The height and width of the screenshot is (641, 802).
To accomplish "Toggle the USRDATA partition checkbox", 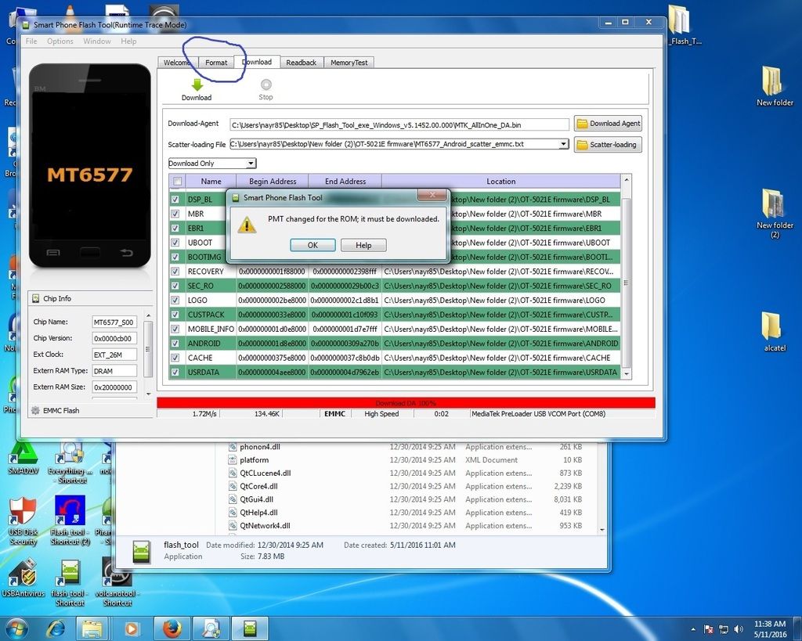I will 175,373.
